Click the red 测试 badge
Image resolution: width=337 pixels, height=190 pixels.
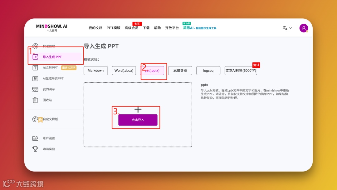pos(256,65)
